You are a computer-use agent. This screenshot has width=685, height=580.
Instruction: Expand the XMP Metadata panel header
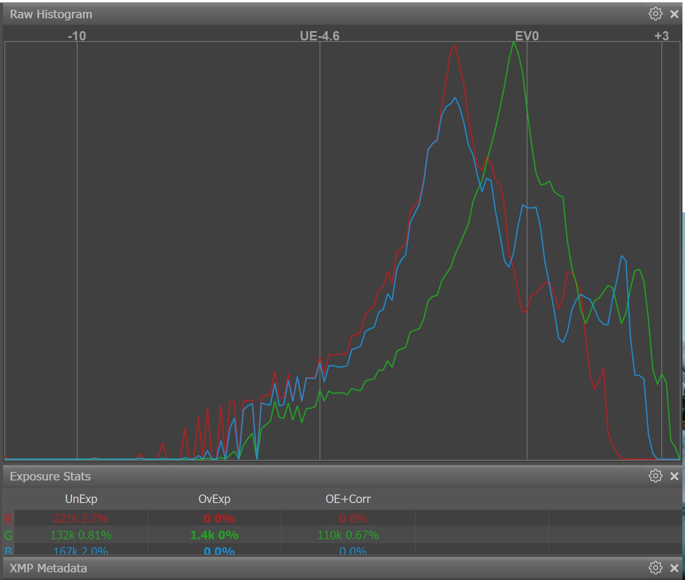pyautogui.click(x=48, y=568)
